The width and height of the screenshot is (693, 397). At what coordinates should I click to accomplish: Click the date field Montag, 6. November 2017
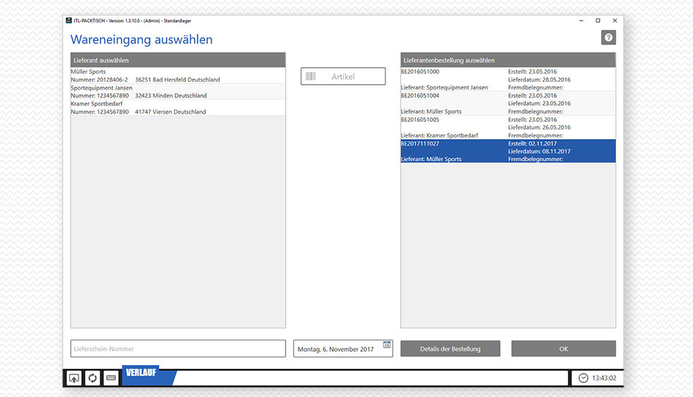click(x=343, y=348)
